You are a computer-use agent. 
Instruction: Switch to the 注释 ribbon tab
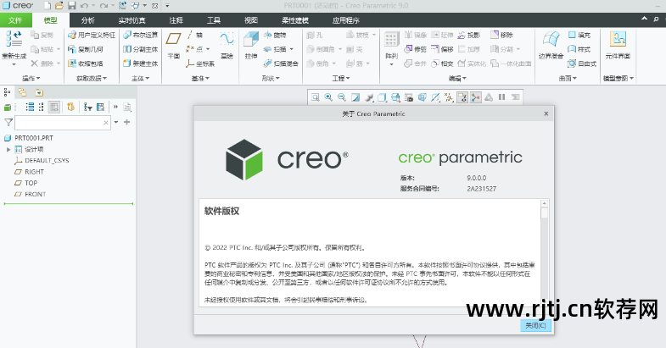pyautogui.click(x=176, y=20)
